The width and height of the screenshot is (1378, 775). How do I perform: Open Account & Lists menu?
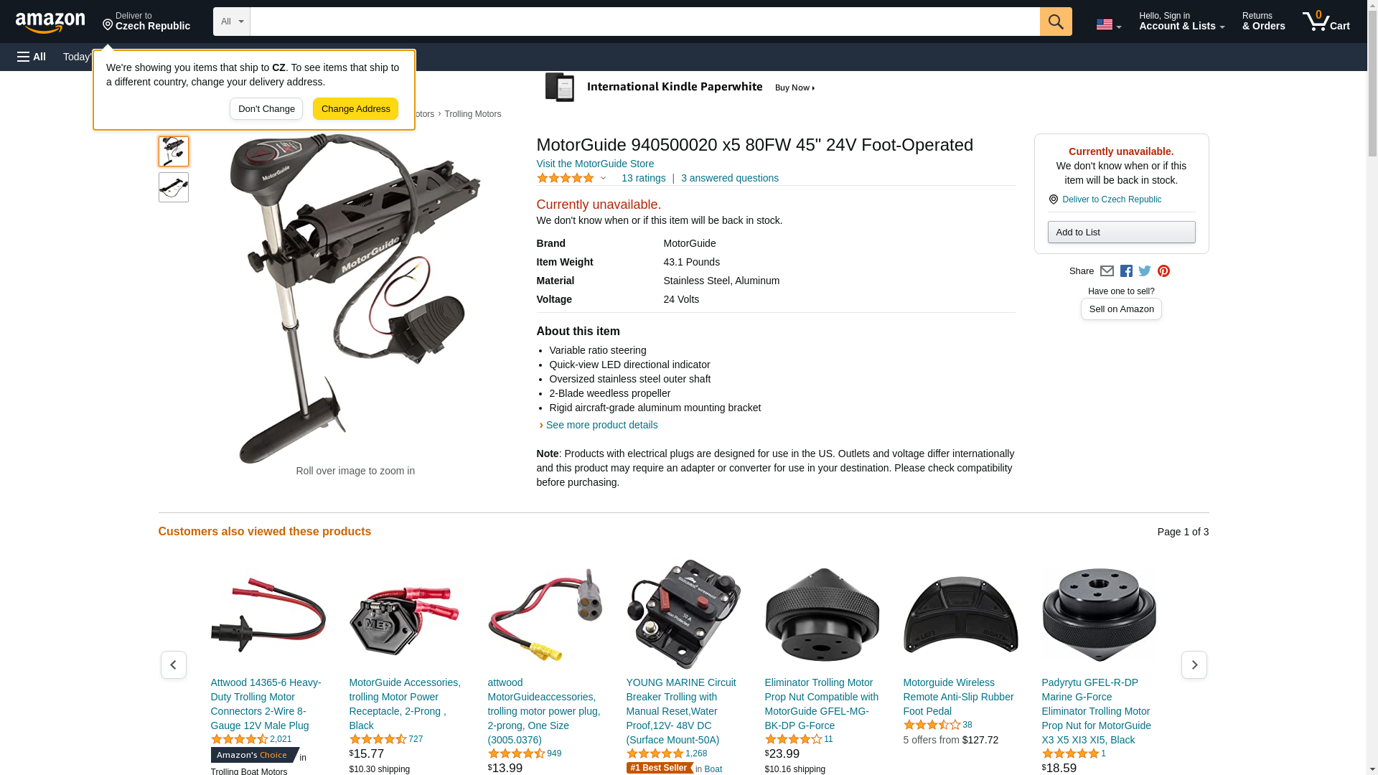pyautogui.click(x=1181, y=22)
